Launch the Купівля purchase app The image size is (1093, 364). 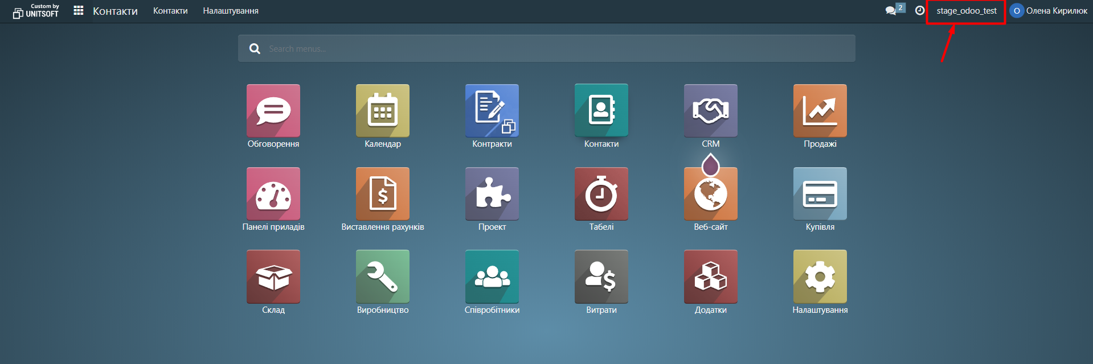pos(820,194)
